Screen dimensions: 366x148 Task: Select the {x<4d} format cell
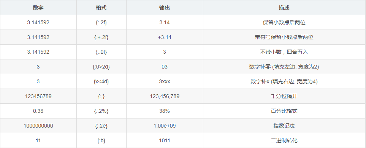(101, 81)
